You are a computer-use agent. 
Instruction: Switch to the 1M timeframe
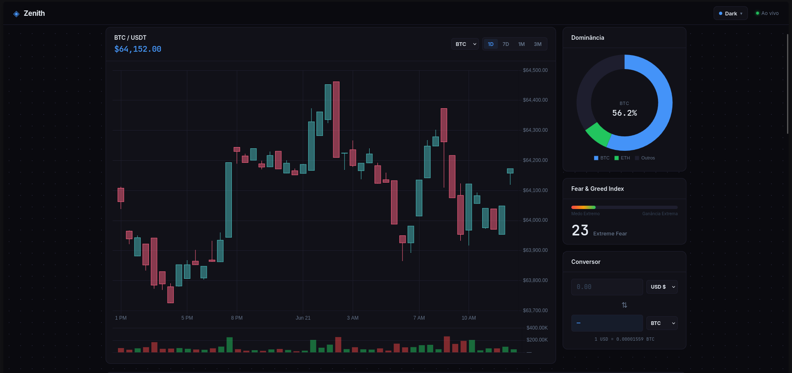(x=522, y=44)
